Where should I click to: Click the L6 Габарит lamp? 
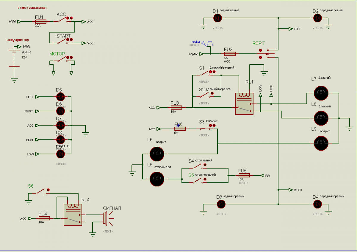[x=156, y=154]
